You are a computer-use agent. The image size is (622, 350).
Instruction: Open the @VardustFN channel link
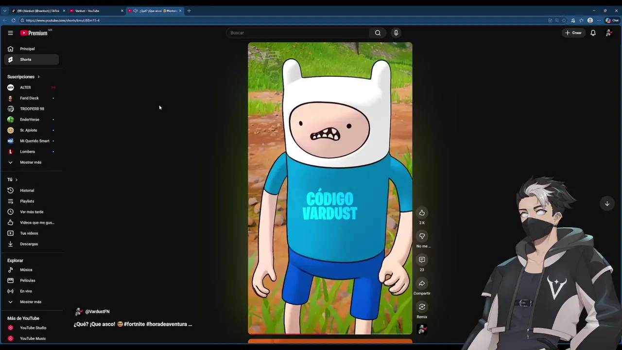click(x=97, y=312)
